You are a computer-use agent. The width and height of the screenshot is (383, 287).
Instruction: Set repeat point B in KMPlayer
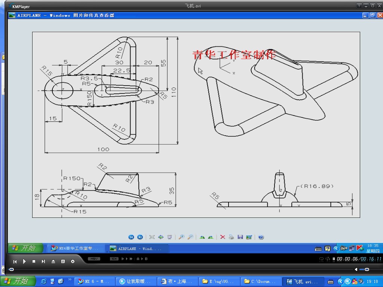tap(146, 259)
